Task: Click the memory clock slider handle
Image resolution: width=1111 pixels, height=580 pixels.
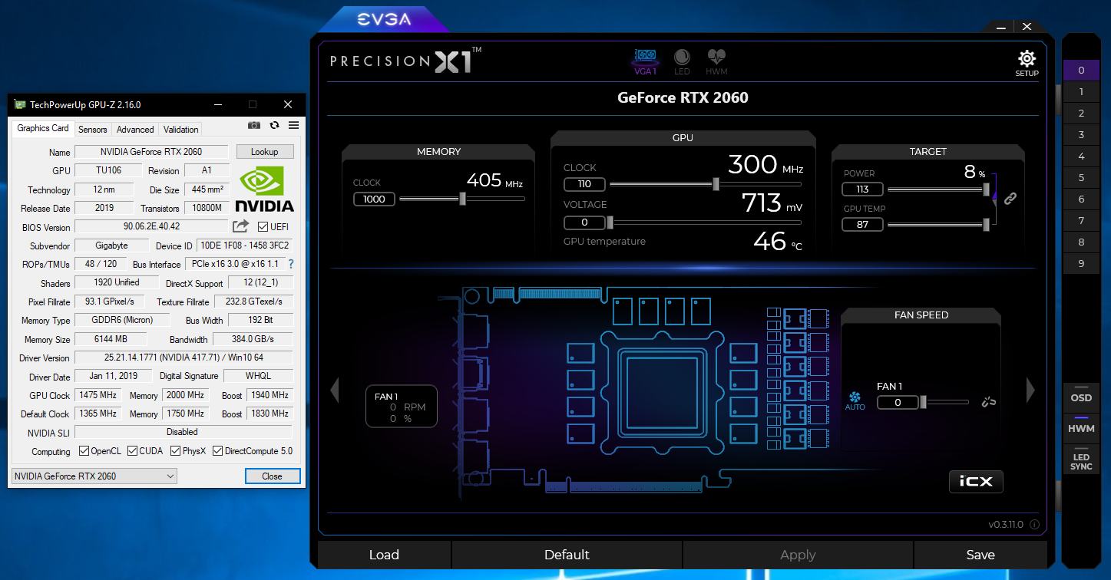Action: [x=462, y=199]
